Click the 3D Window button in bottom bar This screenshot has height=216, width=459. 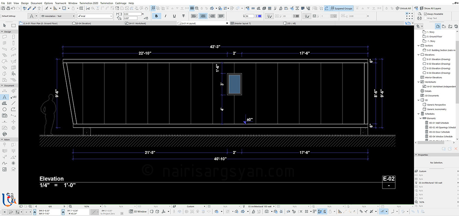pos(138,211)
